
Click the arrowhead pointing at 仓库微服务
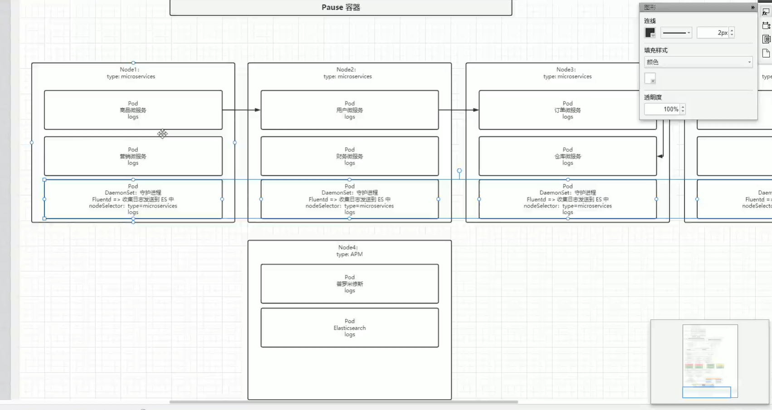pyautogui.click(x=660, y=156)
